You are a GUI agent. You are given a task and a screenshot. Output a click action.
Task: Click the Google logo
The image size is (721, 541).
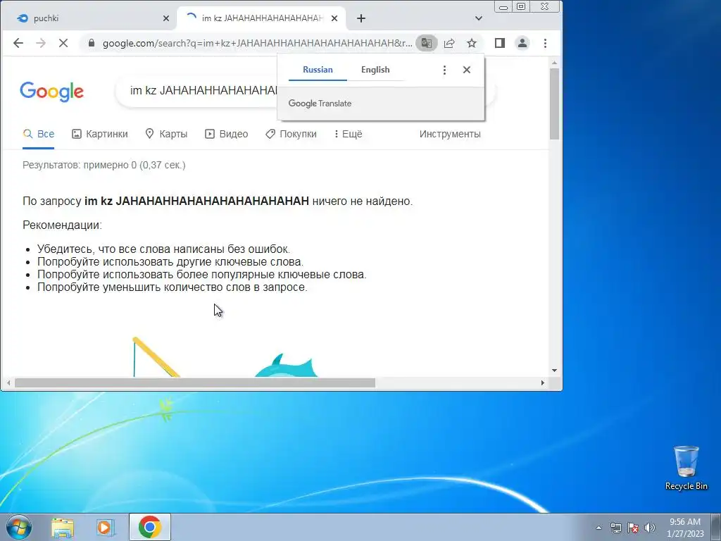point(51,91)
